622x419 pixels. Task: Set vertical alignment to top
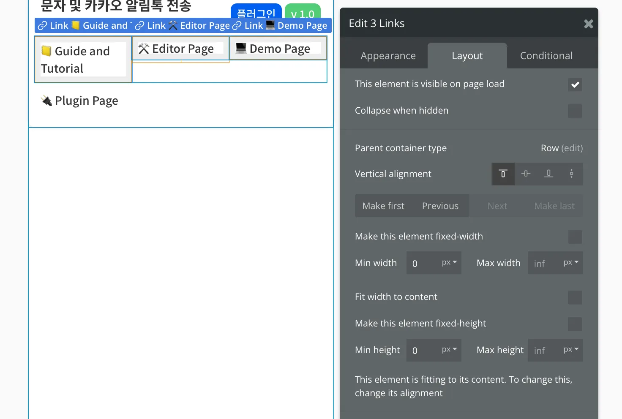click(x=503, y=174)
